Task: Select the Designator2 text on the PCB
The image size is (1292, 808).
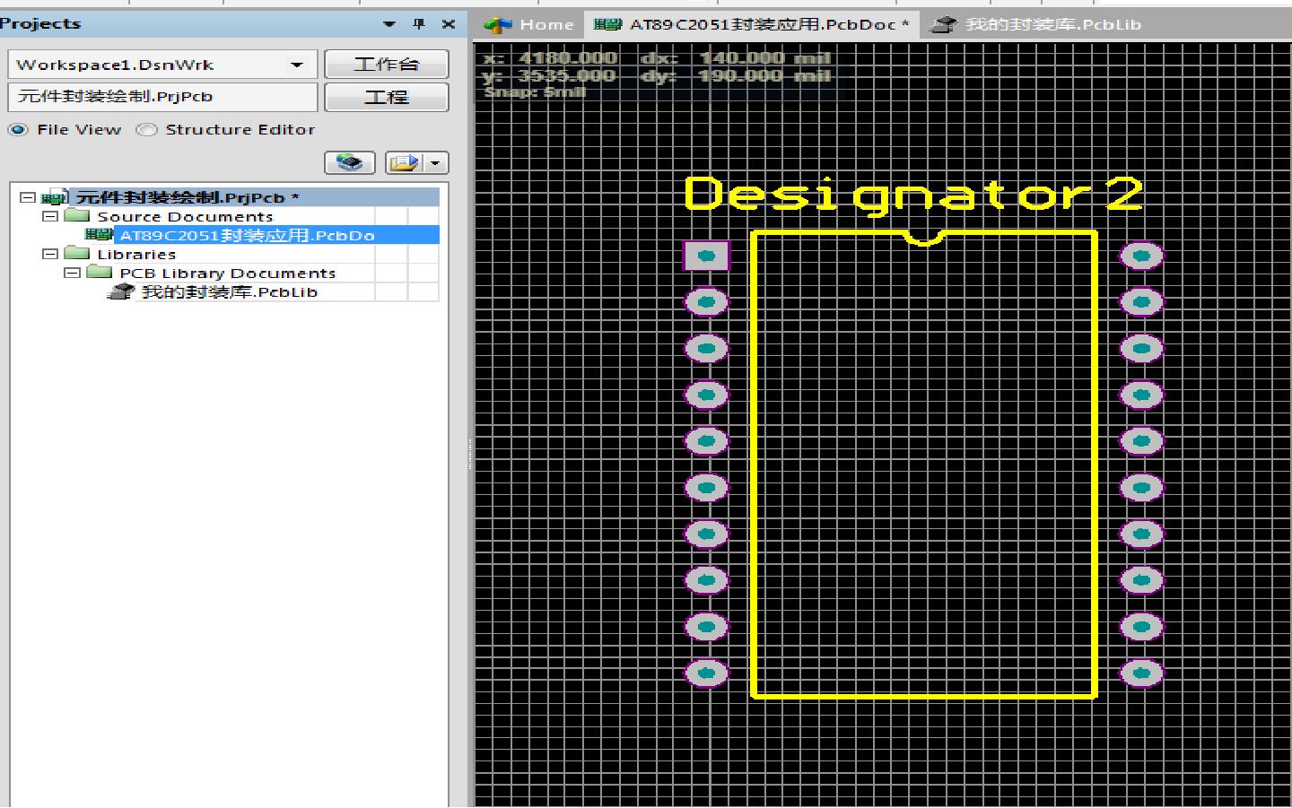Action: [913, 195]
